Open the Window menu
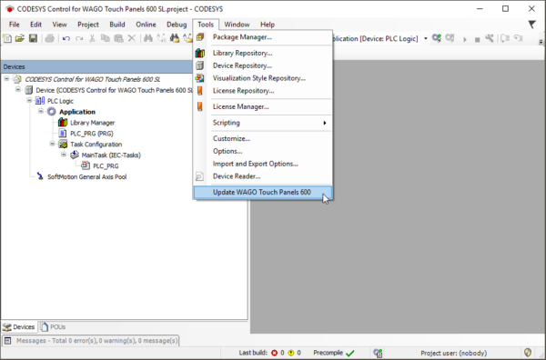The width and height of the screenshot is (546, 360). click(x=237, y=25)
